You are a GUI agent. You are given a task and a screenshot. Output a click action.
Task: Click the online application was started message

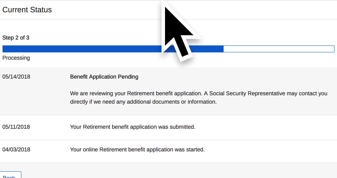pos(137,149)
